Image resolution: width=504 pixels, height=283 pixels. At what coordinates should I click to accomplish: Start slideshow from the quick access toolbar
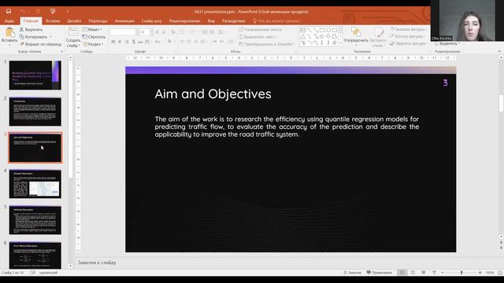pyautogui.click(x=53, y=11)
